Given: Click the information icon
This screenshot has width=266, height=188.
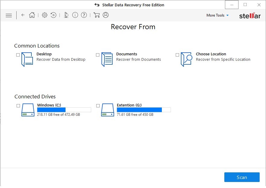Looking at the screenshot, I should point(75,15).
